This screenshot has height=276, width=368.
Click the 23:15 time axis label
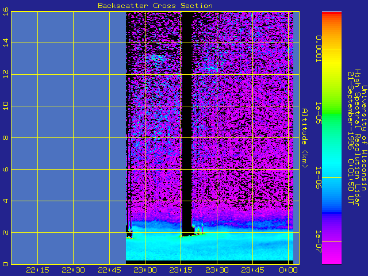pyautogui.click(x=181, y=270)
